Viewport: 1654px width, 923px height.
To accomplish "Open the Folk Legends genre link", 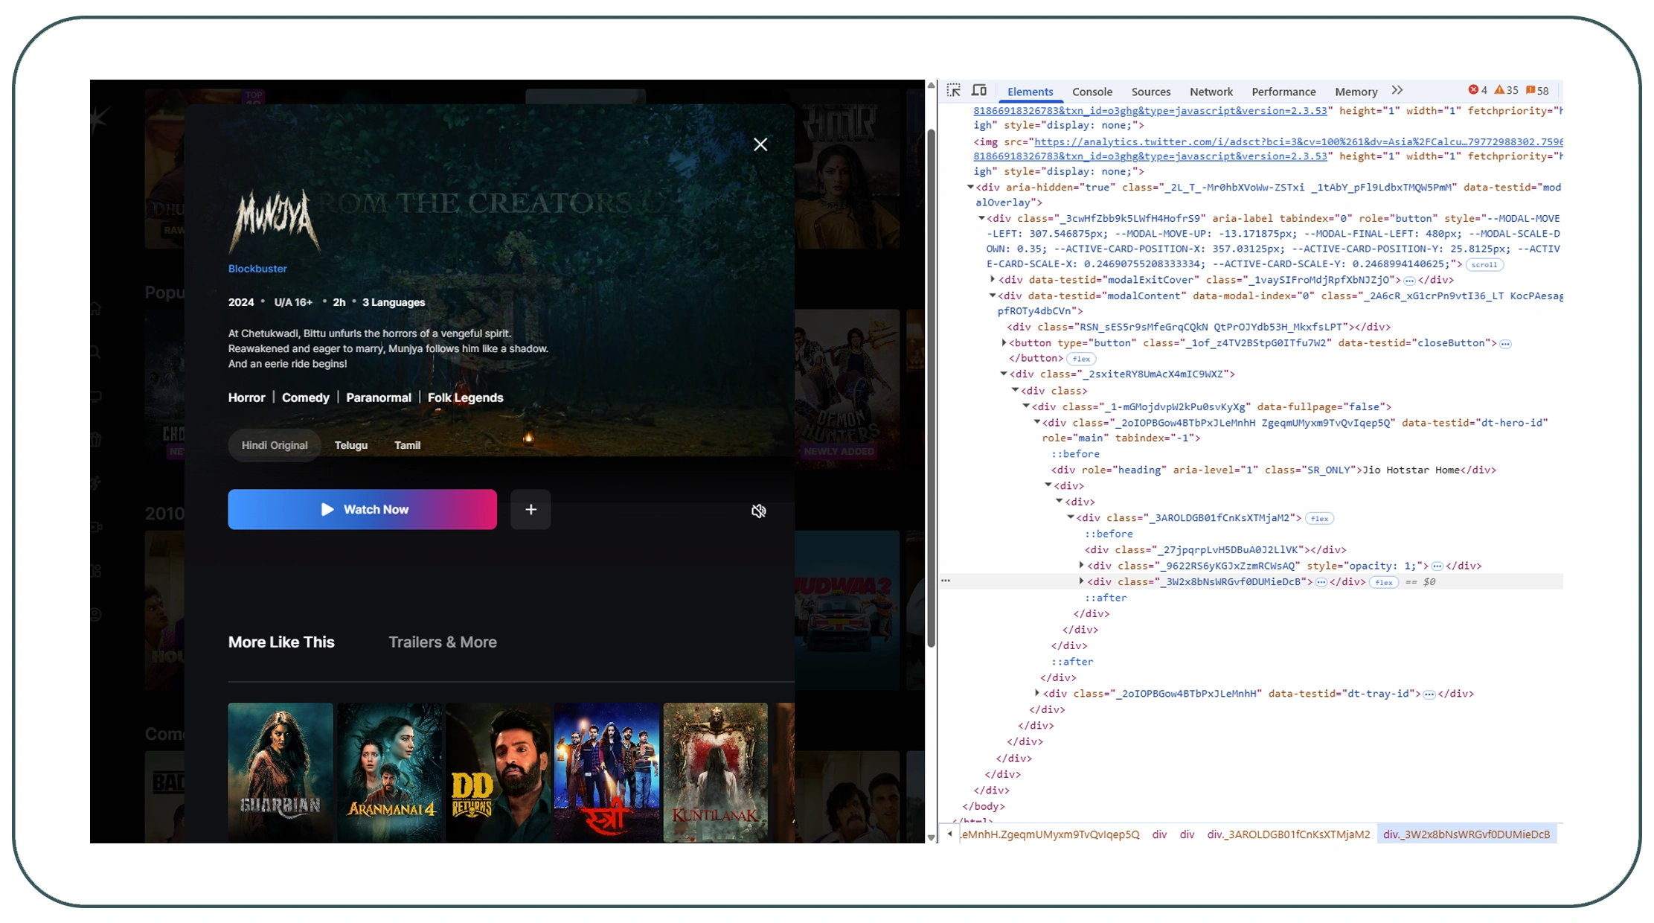I will (x=465, y=397).
